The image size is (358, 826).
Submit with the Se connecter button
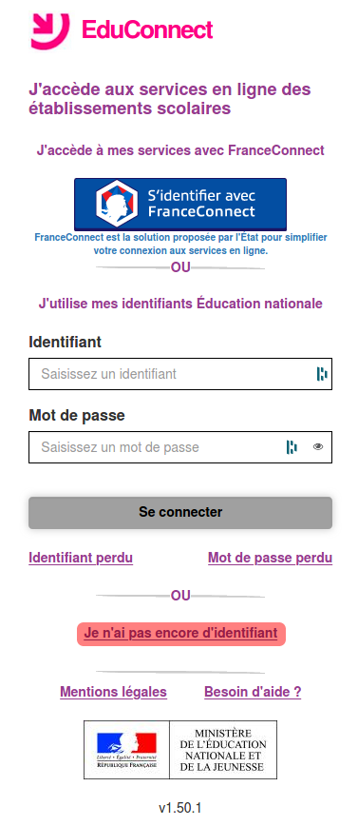[x=180, y=512]
